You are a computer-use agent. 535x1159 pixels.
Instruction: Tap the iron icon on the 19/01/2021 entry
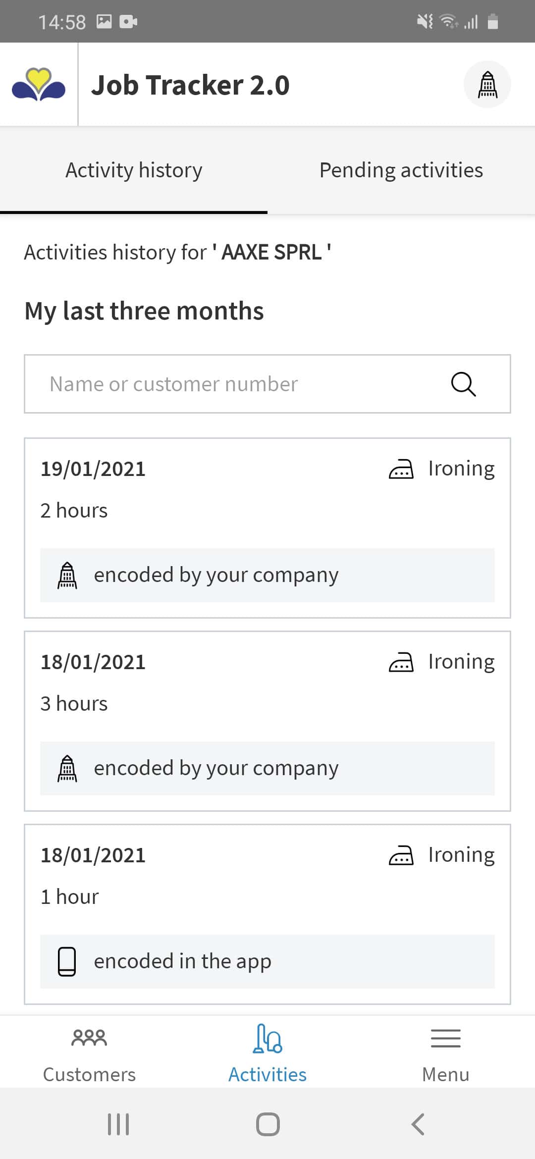pyautogui.click(x=401, y=469)
